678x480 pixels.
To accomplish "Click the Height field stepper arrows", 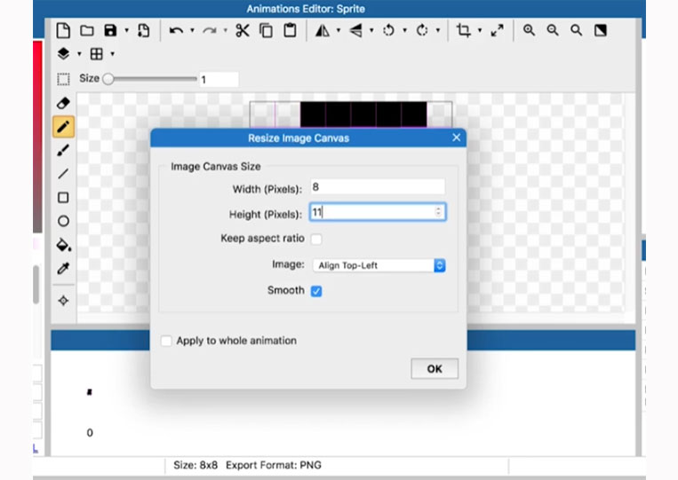I will click(x=438, y=212).
